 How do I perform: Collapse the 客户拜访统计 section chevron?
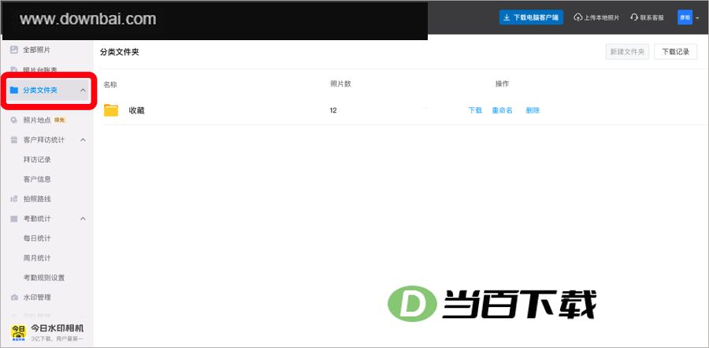pos(83,140)
